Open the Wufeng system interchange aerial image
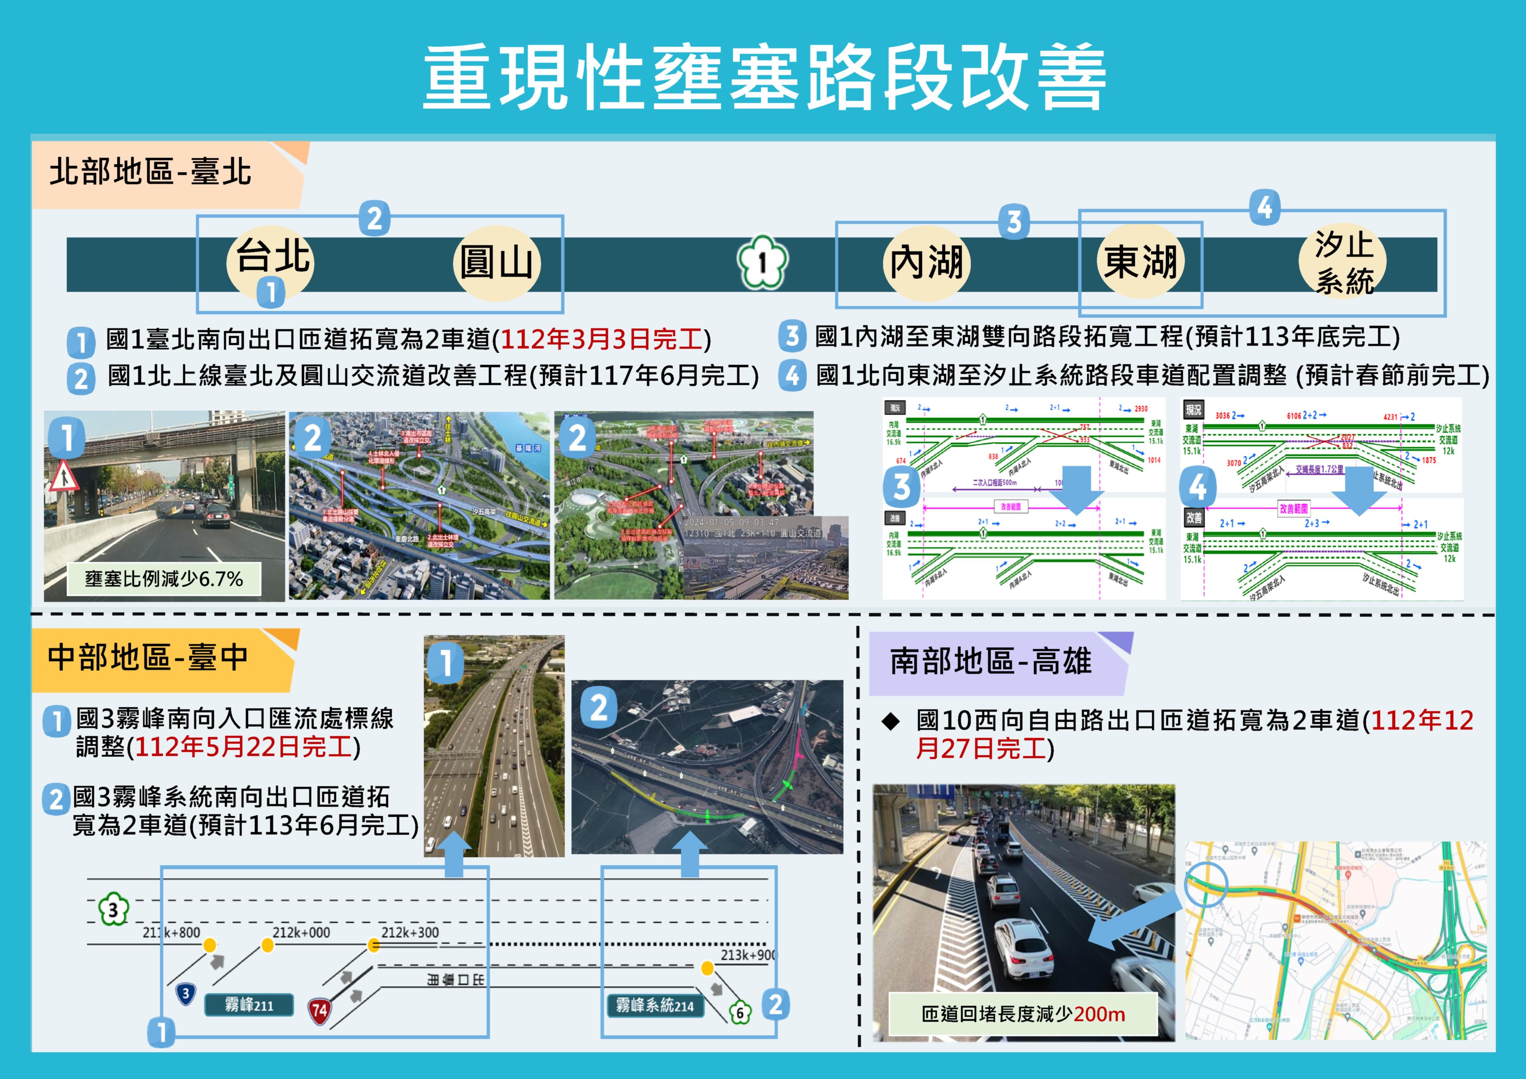The height and width of the screenshot is (1079, 1526). point(707,767)
